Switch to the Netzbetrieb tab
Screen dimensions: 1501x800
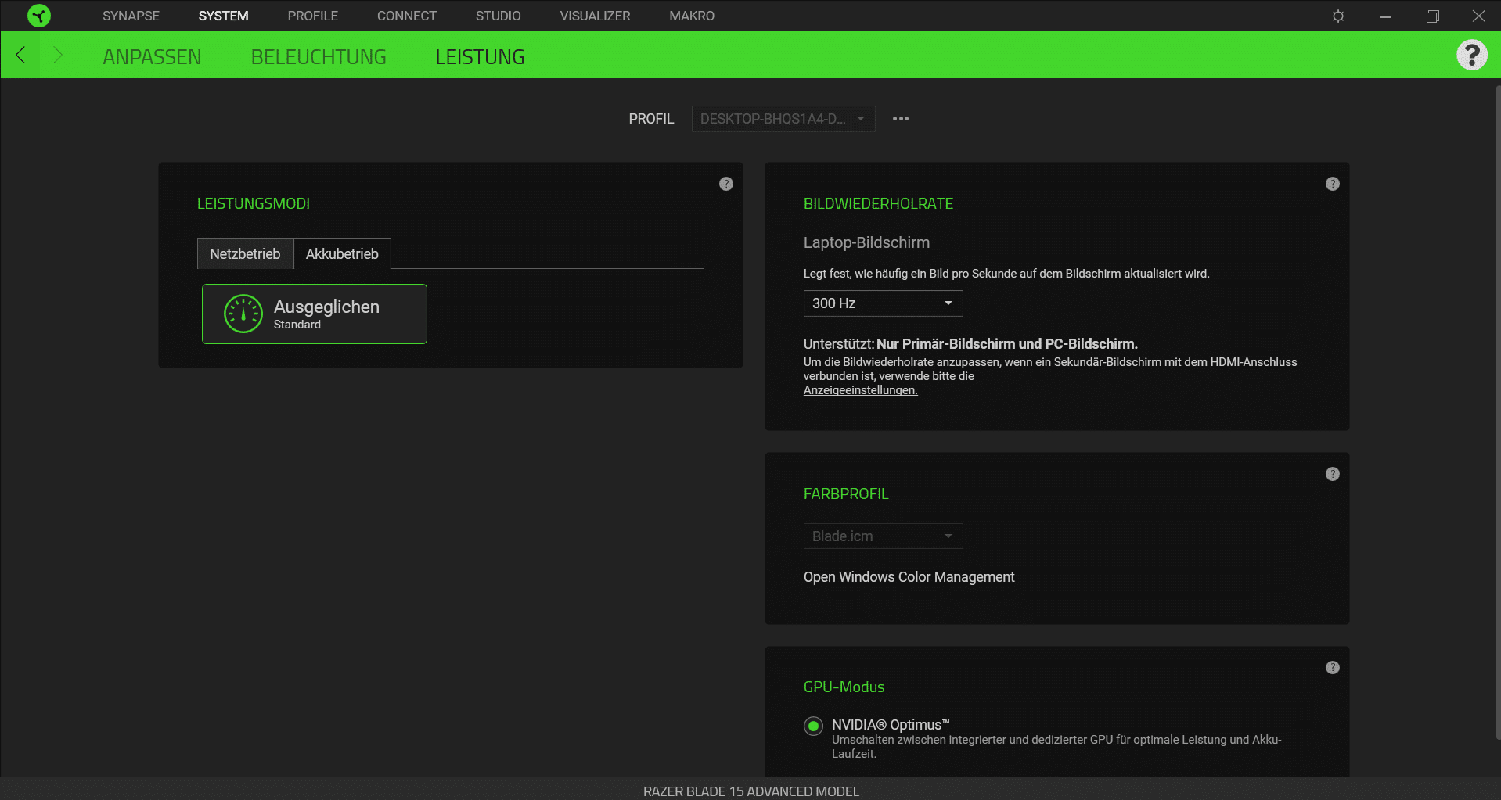point(245,254)
